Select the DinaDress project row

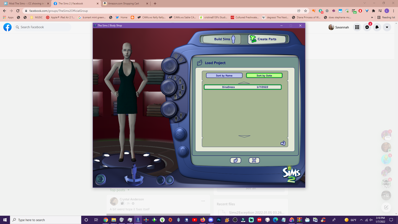click(243, 87)
